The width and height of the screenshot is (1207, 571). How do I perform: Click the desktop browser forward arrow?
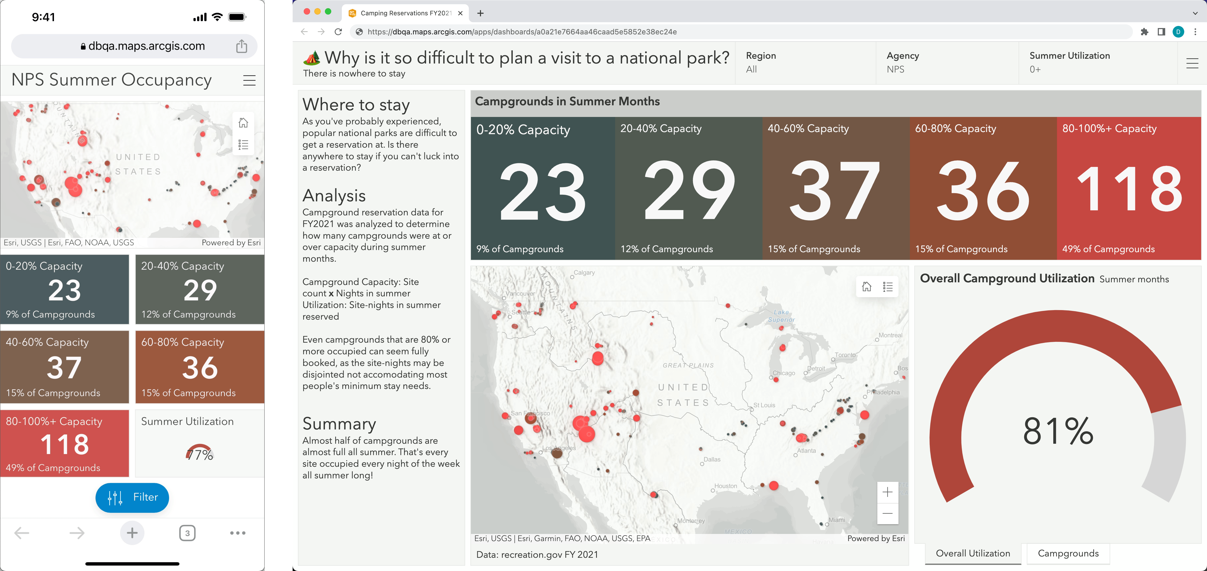321,32
